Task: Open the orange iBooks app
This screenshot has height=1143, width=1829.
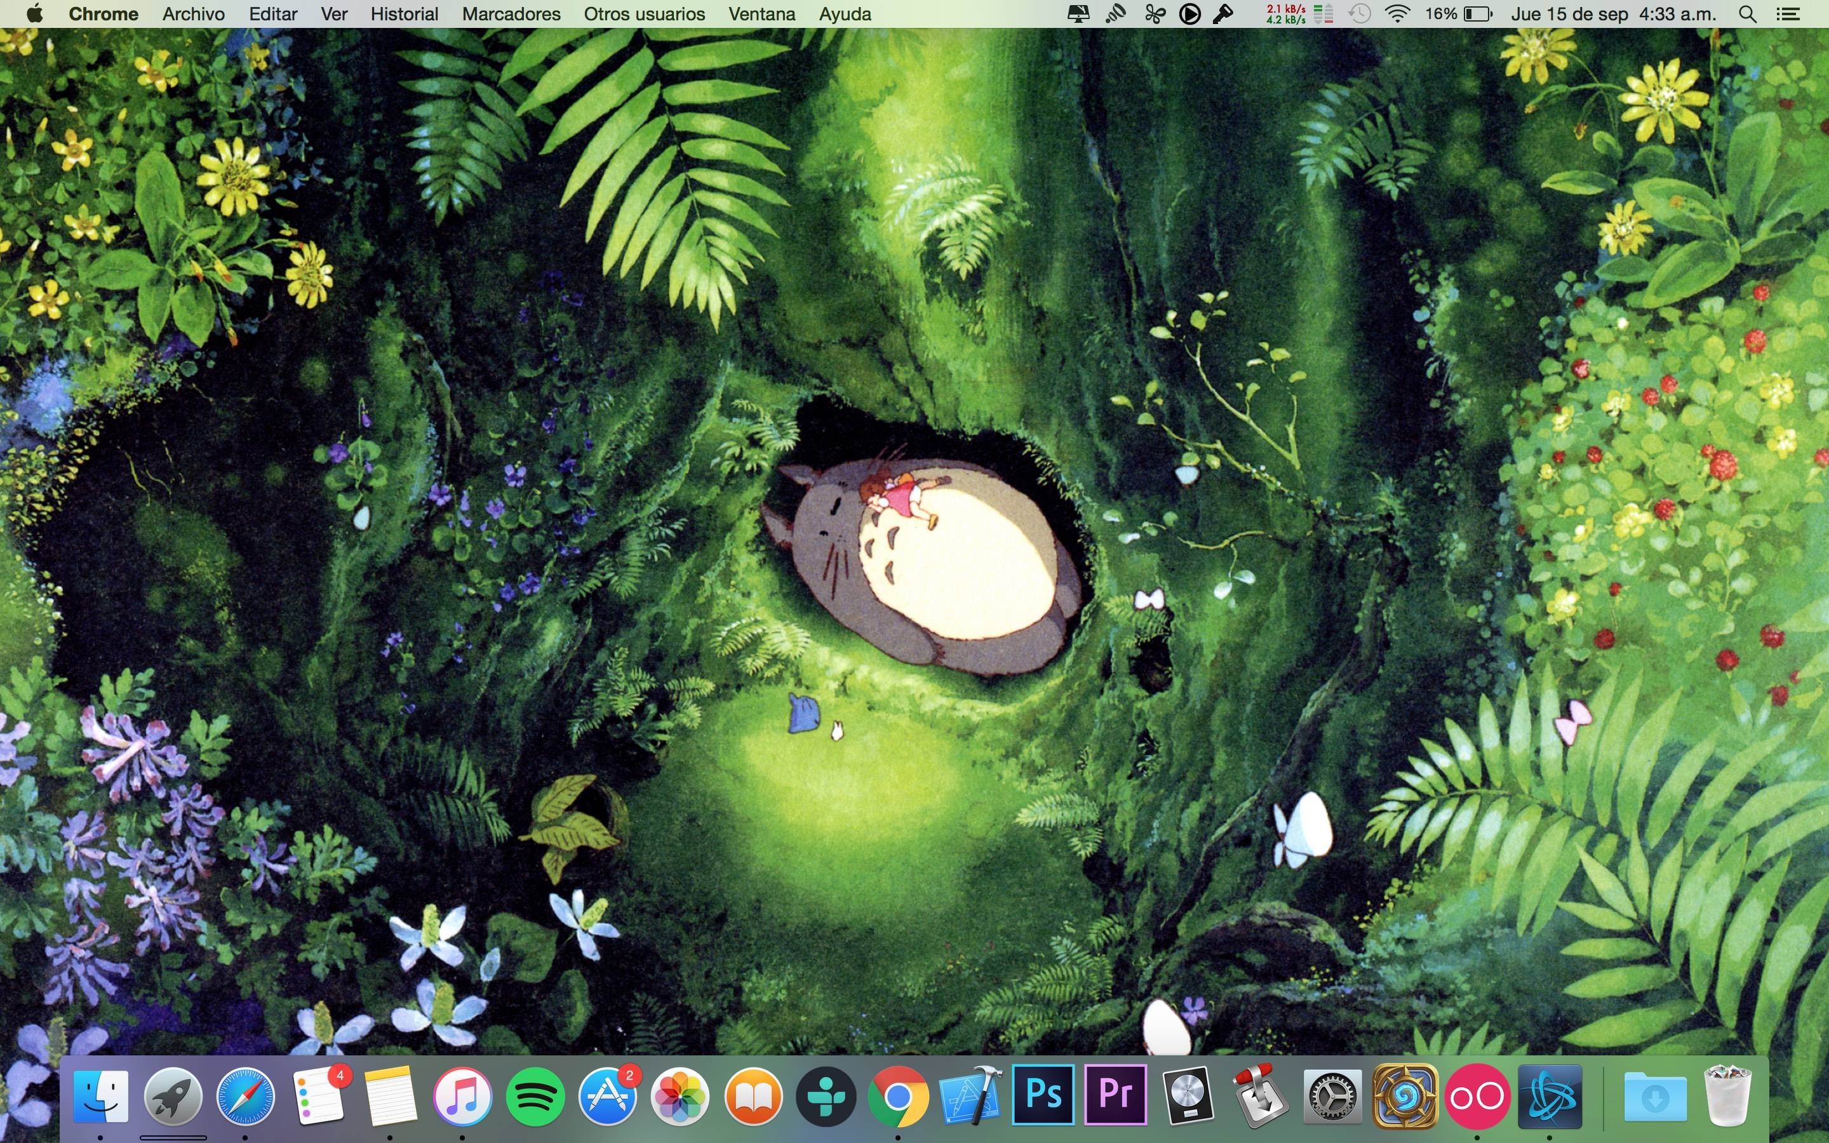Action: (x=753, y=1095)
